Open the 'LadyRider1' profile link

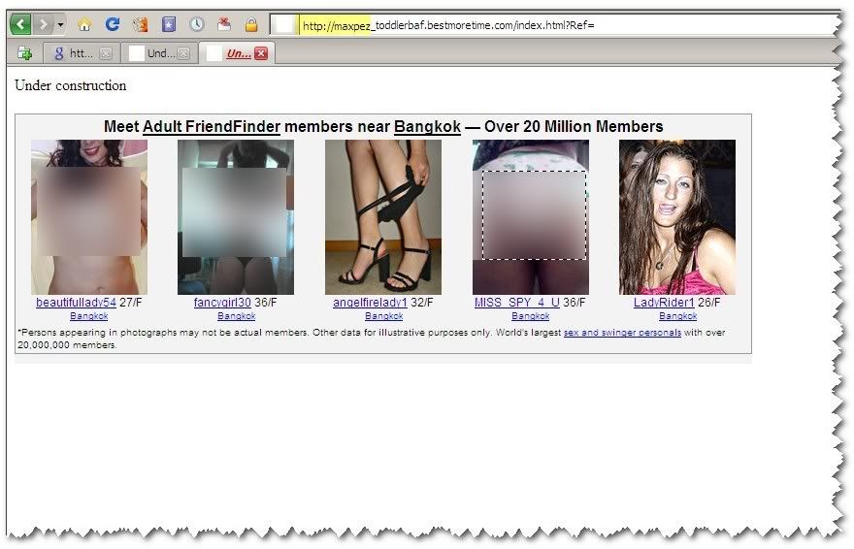[664, 303]
